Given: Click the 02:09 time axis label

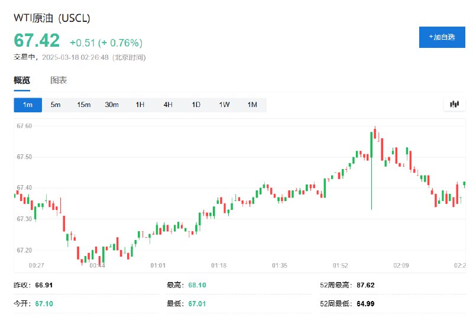Looking at the screenshot, I should coord(401,266).
